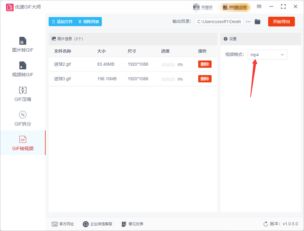
Task: Open the 官方网址 official website link
Action: 63,224
